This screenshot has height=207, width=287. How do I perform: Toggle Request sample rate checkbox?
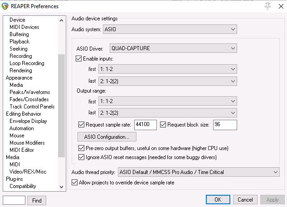click(81, 125)
